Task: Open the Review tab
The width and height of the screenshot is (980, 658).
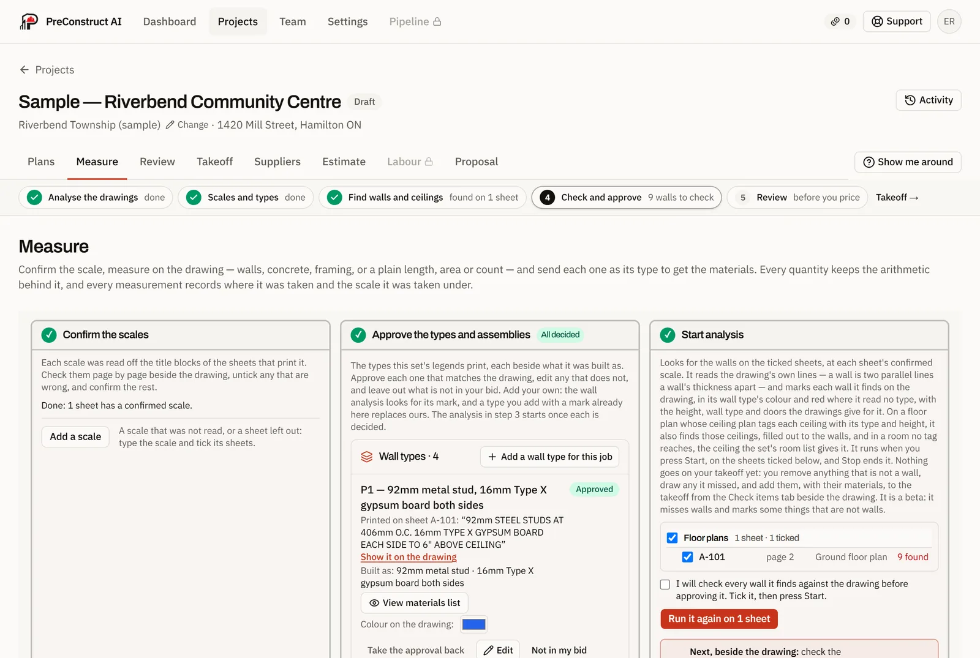Action: pos(157,162)
